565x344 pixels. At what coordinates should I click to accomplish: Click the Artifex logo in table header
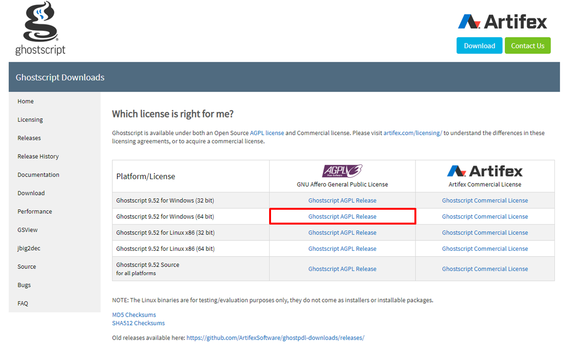pyautogui.click(x=485, y=171)
